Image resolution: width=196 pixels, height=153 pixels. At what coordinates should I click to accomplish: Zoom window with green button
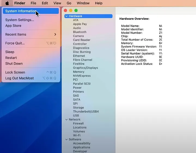[76, 10]
